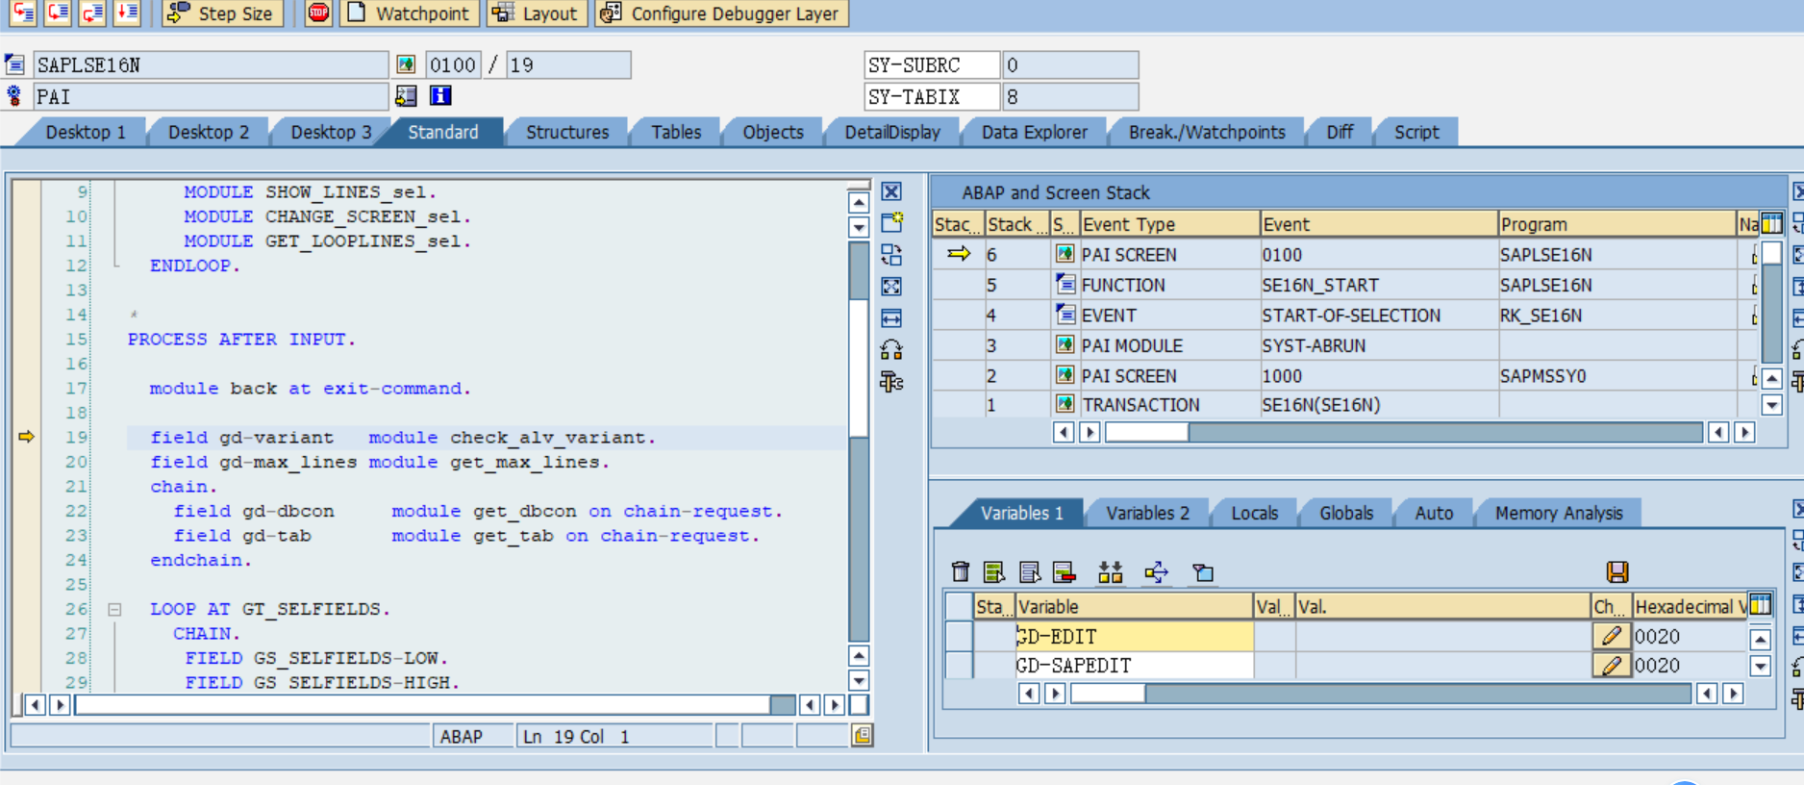Click the trash icon in Variables toolbar
The image size is (1804, 785).
(960, 572)
